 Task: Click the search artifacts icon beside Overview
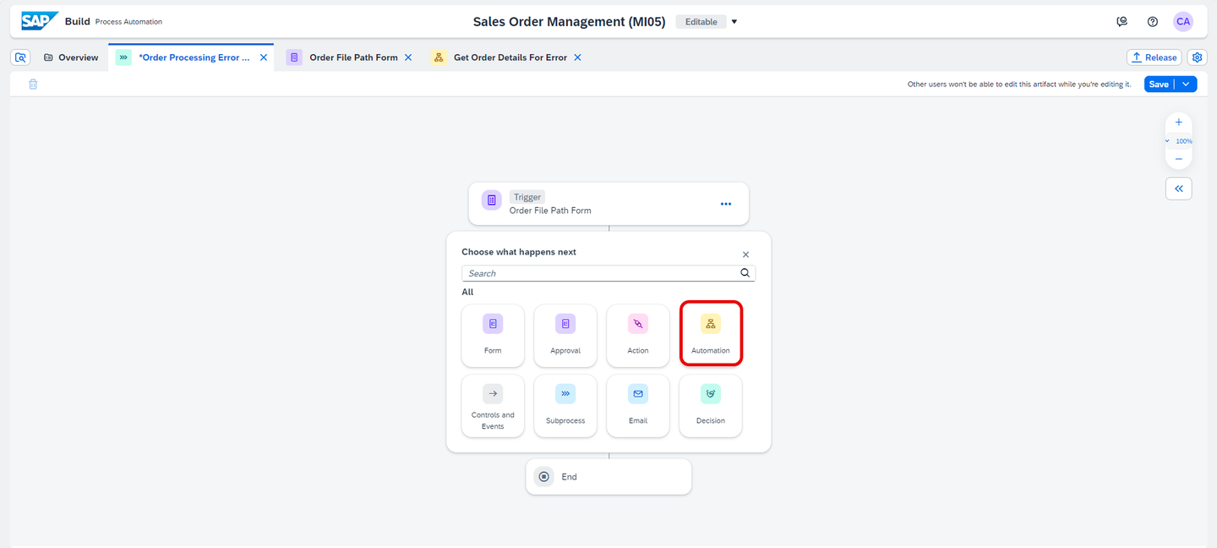[x=21, y=58]
